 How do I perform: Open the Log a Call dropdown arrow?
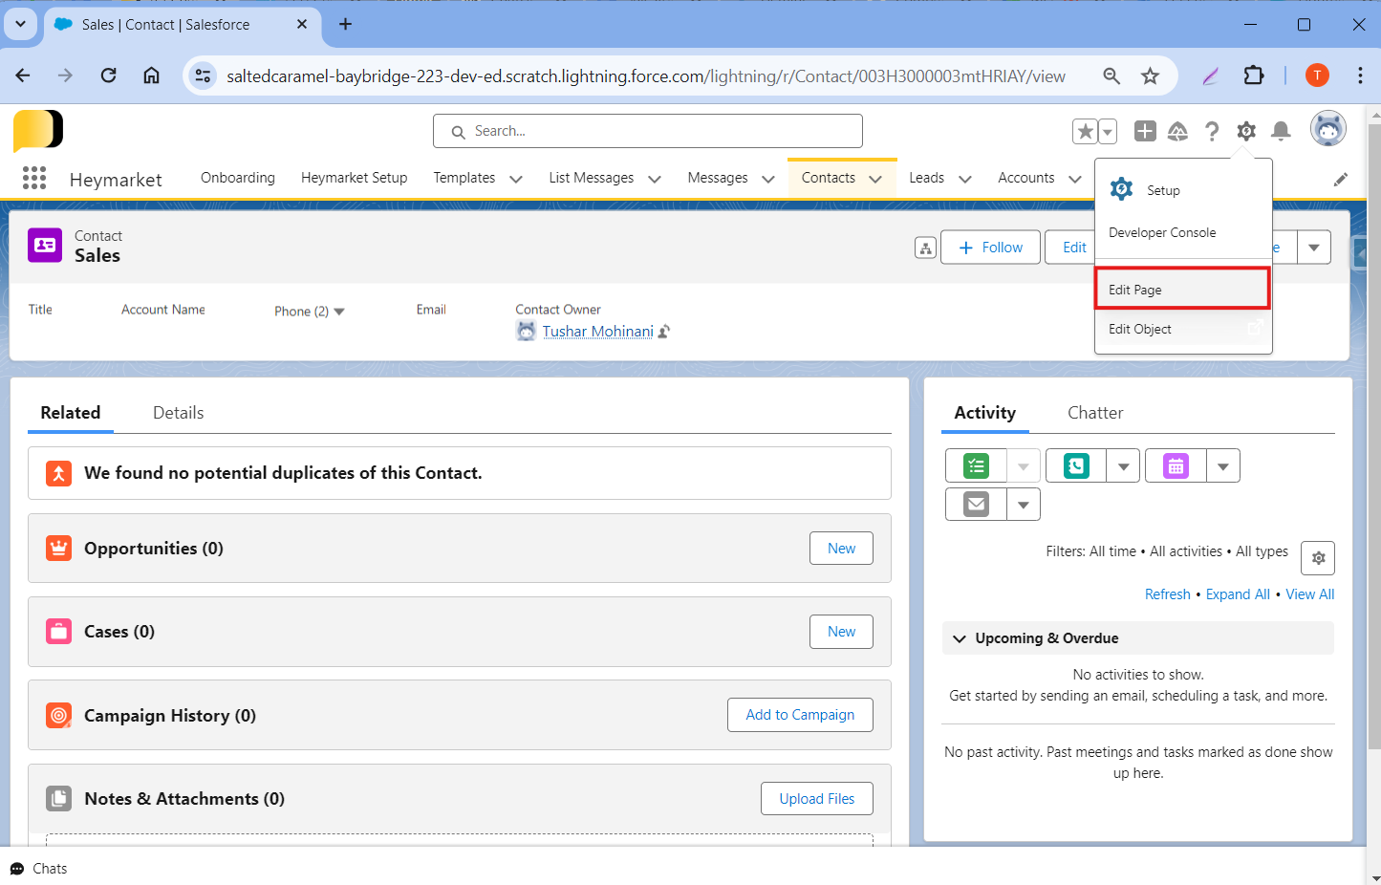coord(1123,466)
